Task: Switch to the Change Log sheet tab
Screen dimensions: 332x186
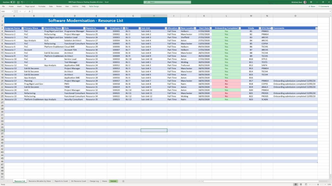Action: (x=94, y=181)
